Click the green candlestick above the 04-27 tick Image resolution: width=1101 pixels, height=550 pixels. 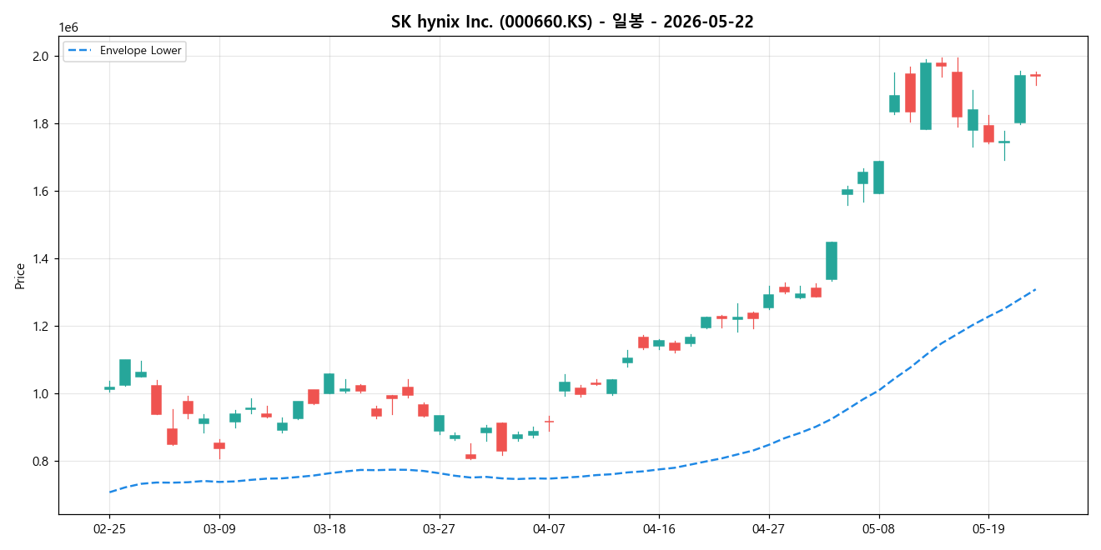point(768,301)
